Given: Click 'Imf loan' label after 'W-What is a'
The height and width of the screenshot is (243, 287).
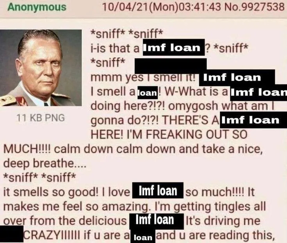Looking at the screenshot, I should click(x=258, y=93).
